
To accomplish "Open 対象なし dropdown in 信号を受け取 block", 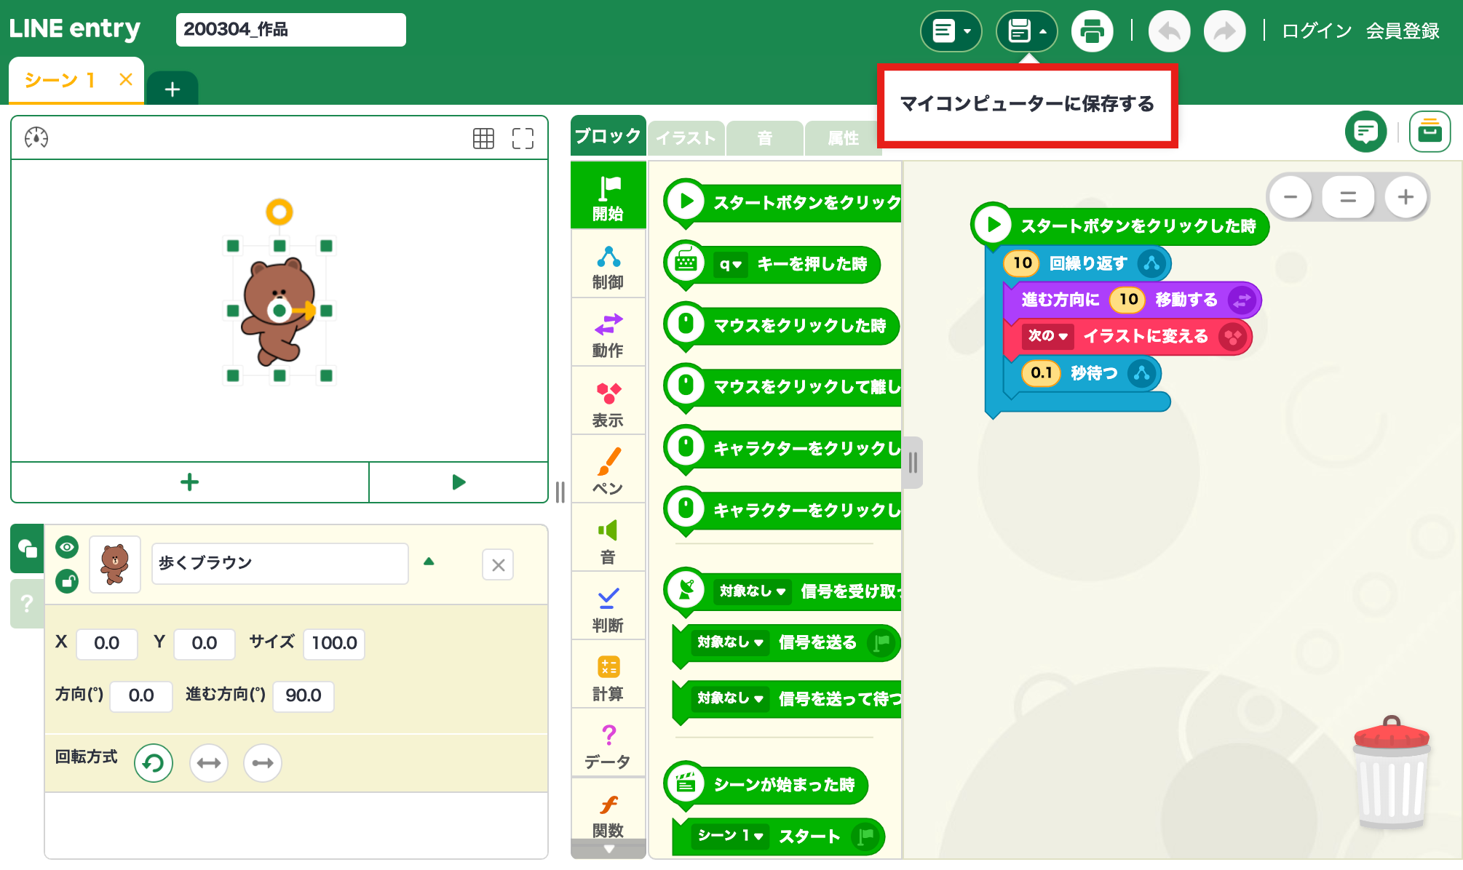I will (x=752, y=591).
